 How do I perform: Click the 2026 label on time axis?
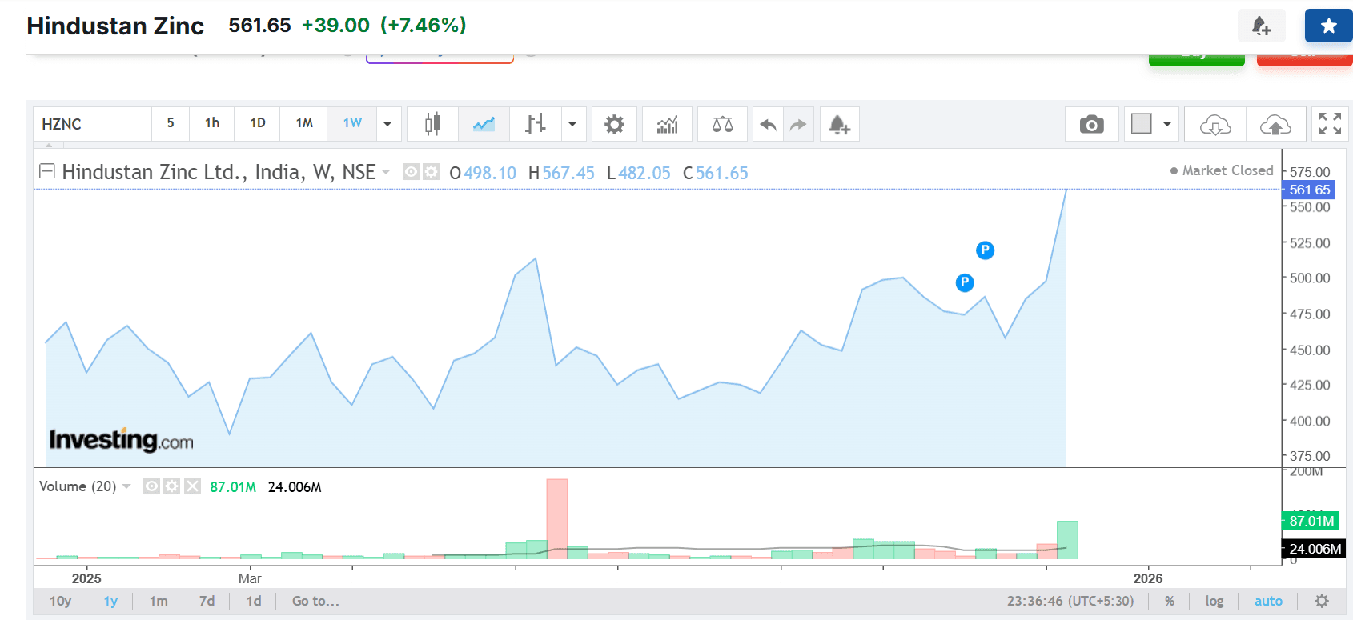click(1148, 578)
